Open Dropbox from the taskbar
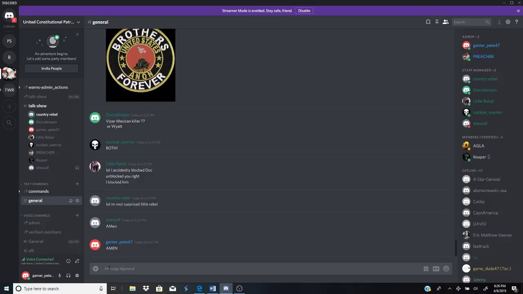Image resolution: width=523 pixels, height=294 pixels. [x=146, y=289]
